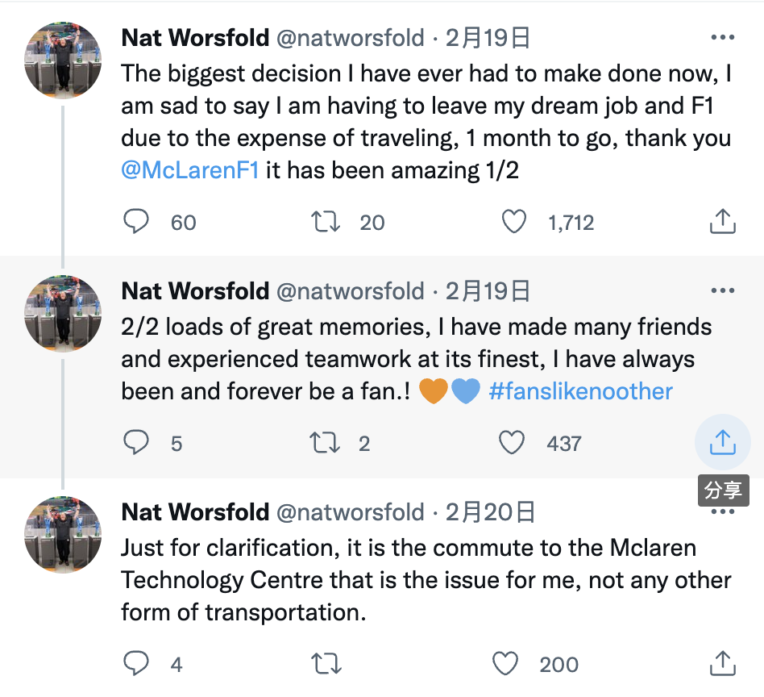Retweet the commute clarification tweet
764x697 pixels.
(x=326, y=664)
